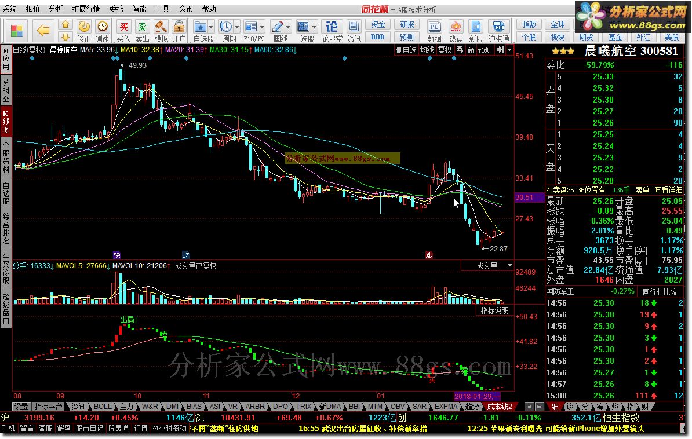This screenshot has width=692, height=439.
Task: Click 查看详细 link in order alert
Action: point(669,190)
